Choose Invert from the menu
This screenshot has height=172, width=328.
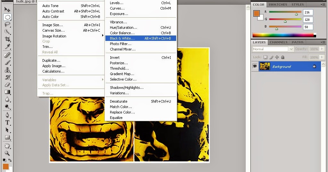click(141, 58)
